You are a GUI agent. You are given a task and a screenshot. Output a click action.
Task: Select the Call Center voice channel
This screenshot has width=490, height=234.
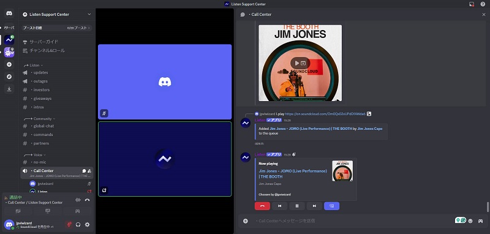point(56,173)
